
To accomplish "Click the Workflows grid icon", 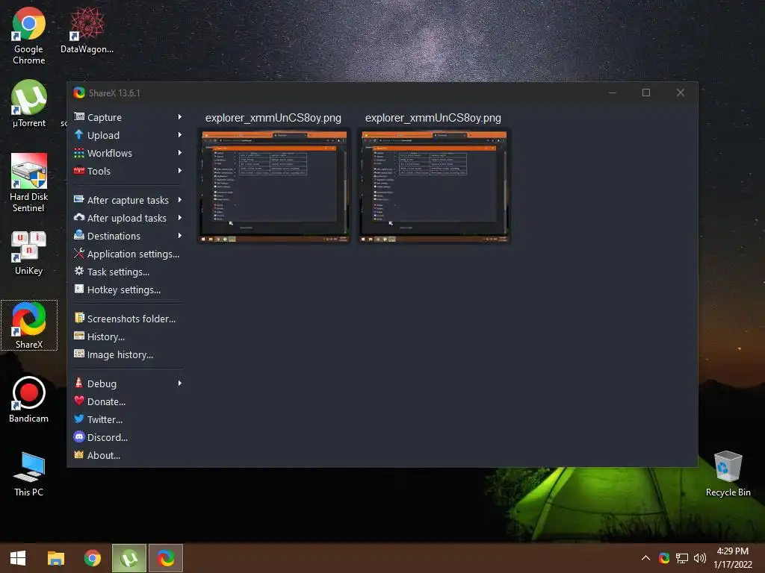I will coord(79,153).
